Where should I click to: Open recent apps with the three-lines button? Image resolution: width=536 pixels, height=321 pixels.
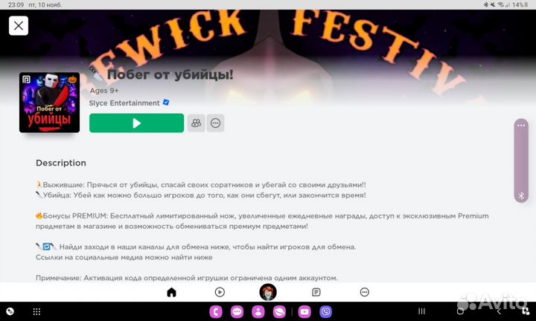[x=422, y=311]
